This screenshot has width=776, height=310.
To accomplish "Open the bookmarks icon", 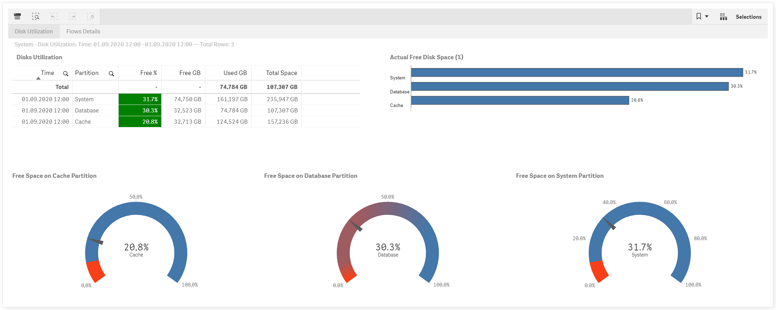I will (699, 16).
